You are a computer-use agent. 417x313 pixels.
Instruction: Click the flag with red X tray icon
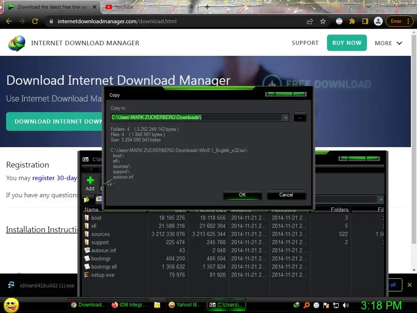coord(326,305)
